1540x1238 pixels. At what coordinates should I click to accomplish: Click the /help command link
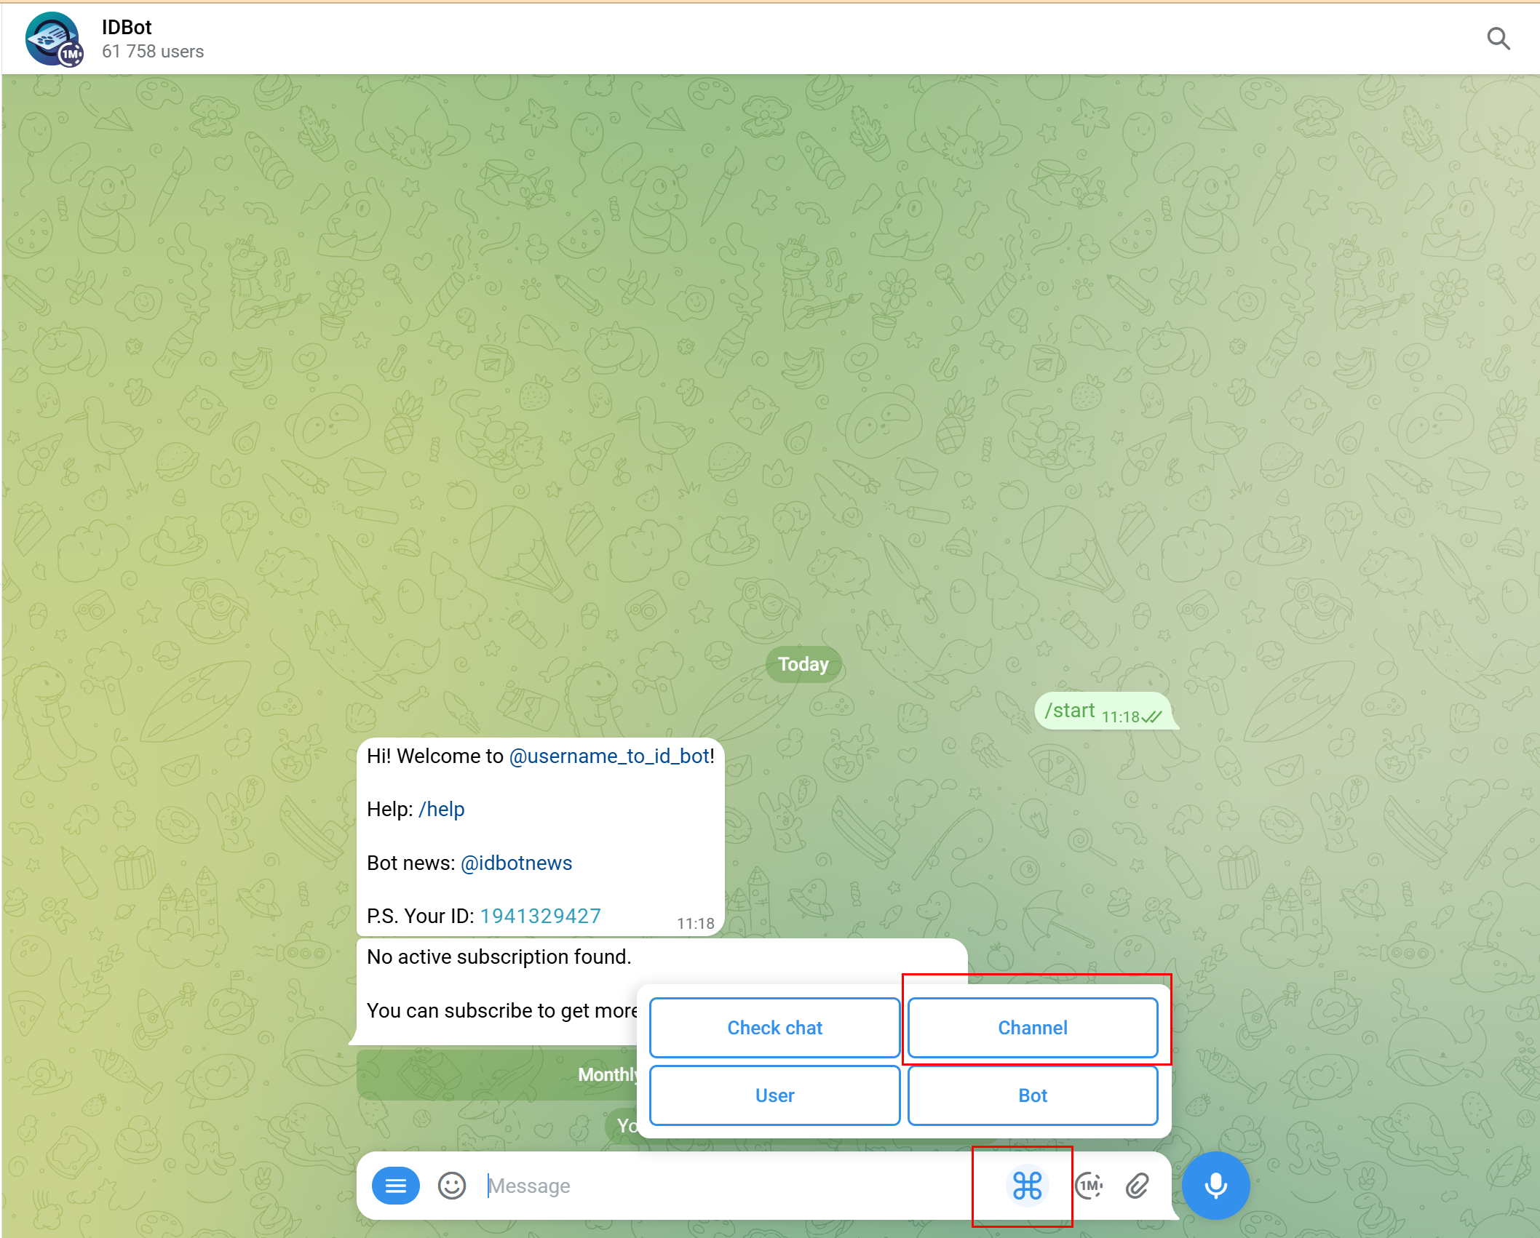point(441,810)
